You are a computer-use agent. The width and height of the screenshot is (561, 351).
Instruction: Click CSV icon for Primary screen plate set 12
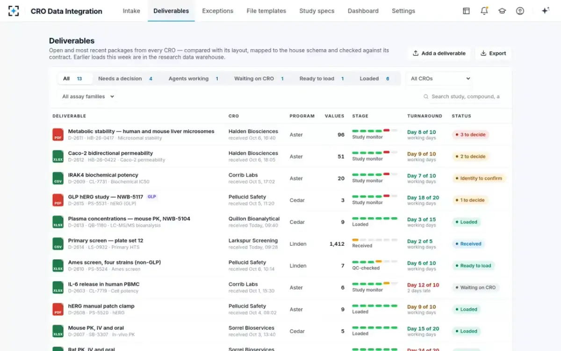point(58,244)
